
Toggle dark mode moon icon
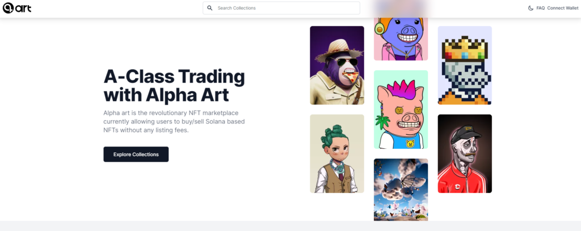point(531,8)
